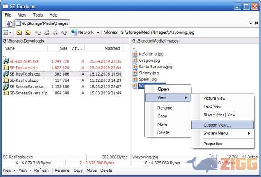Click Delete in the bottom command bar
261x177 pixels.
pyautogui.click(x=106, y=170)
